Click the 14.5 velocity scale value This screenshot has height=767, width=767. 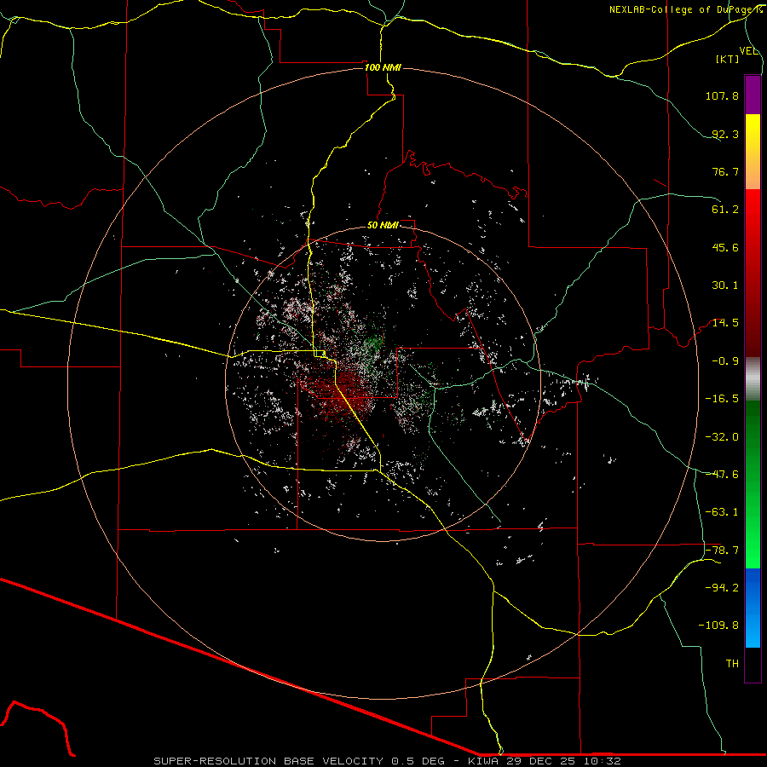click(x=725, y=323)
